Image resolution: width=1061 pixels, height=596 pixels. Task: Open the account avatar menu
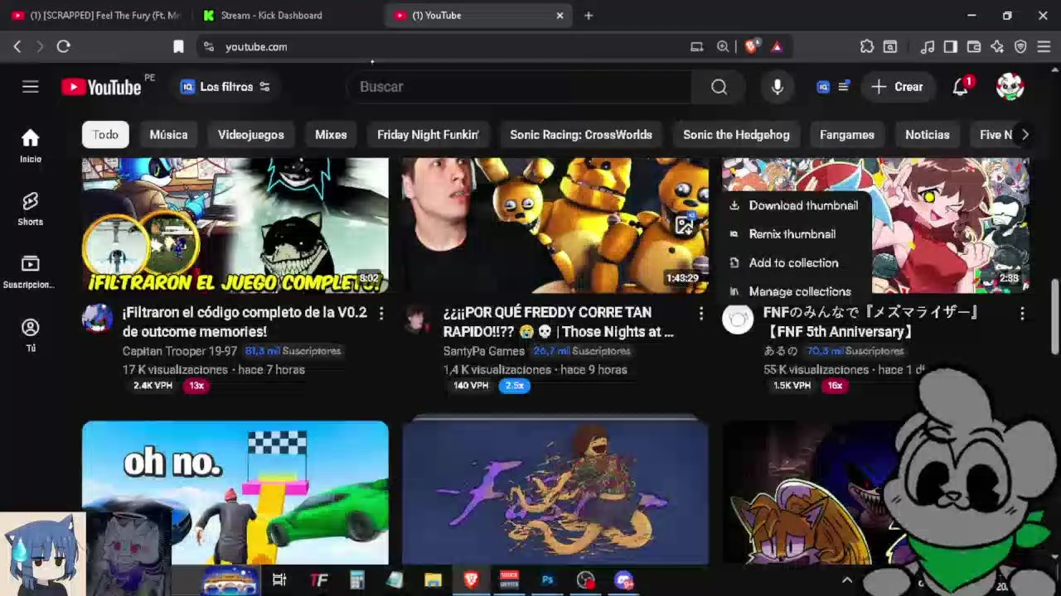pos(1010,86)
